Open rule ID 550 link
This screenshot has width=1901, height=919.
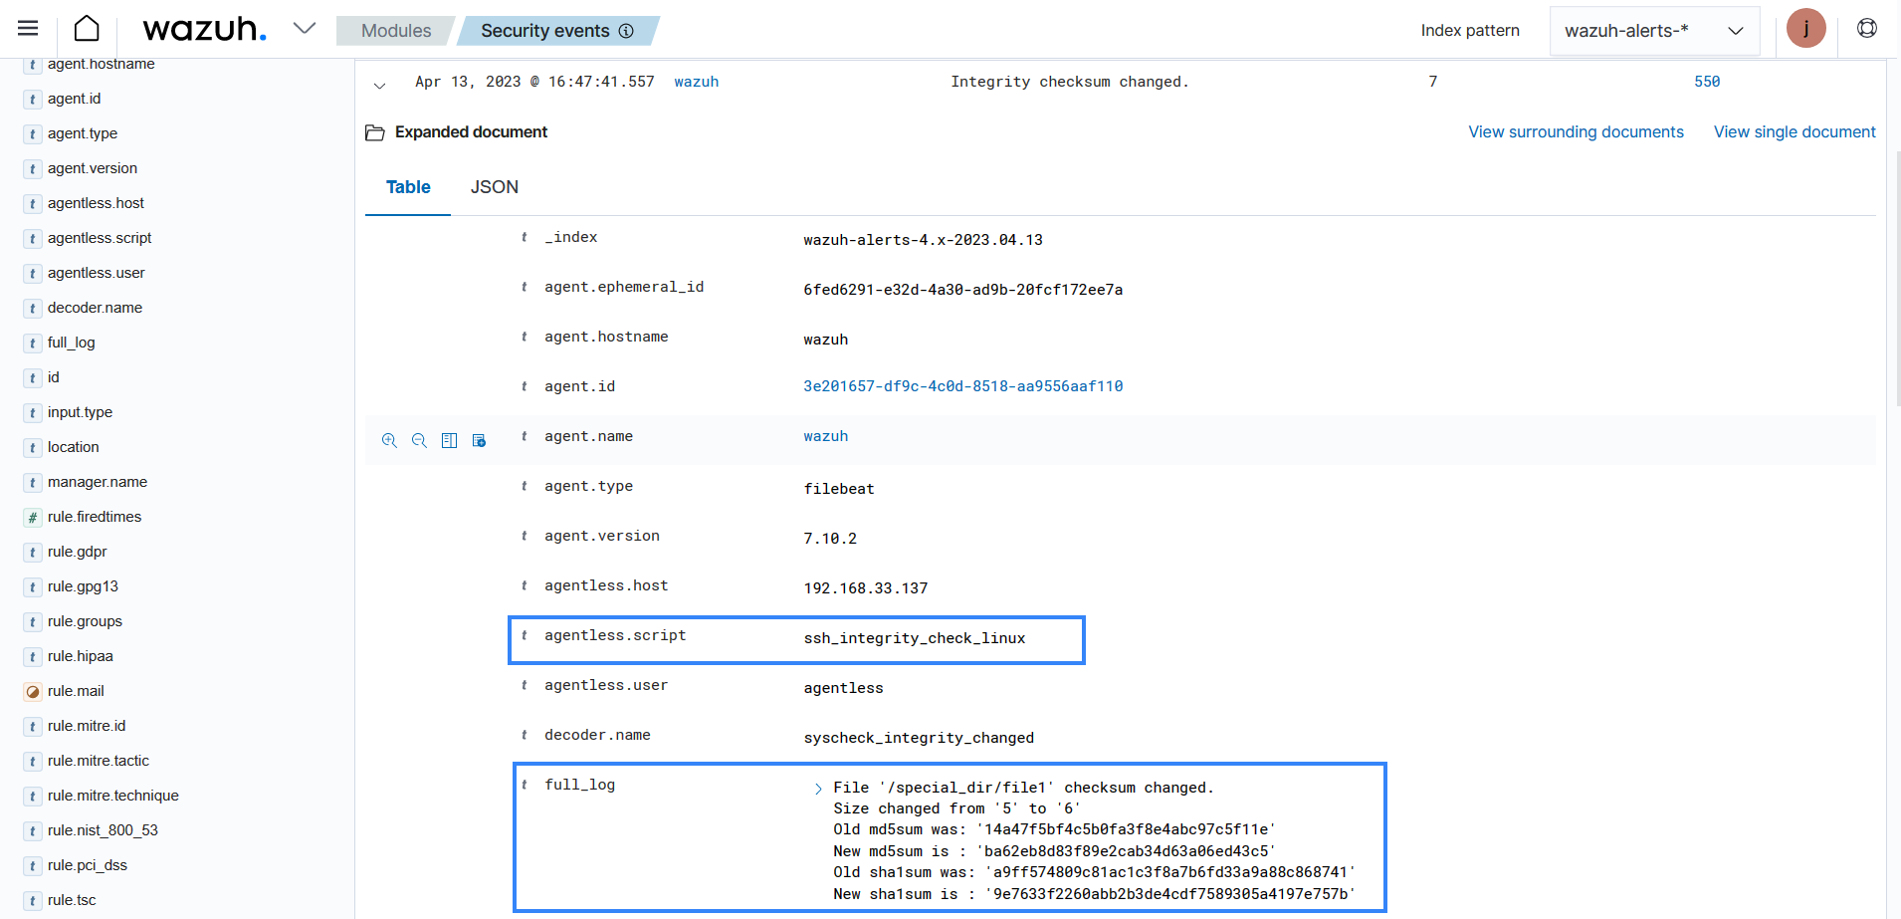[x=1707, y=82]
